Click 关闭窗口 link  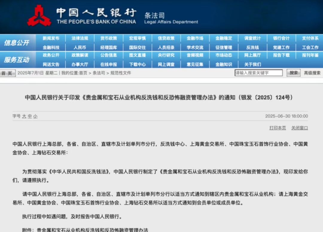(x=300, y=128)
